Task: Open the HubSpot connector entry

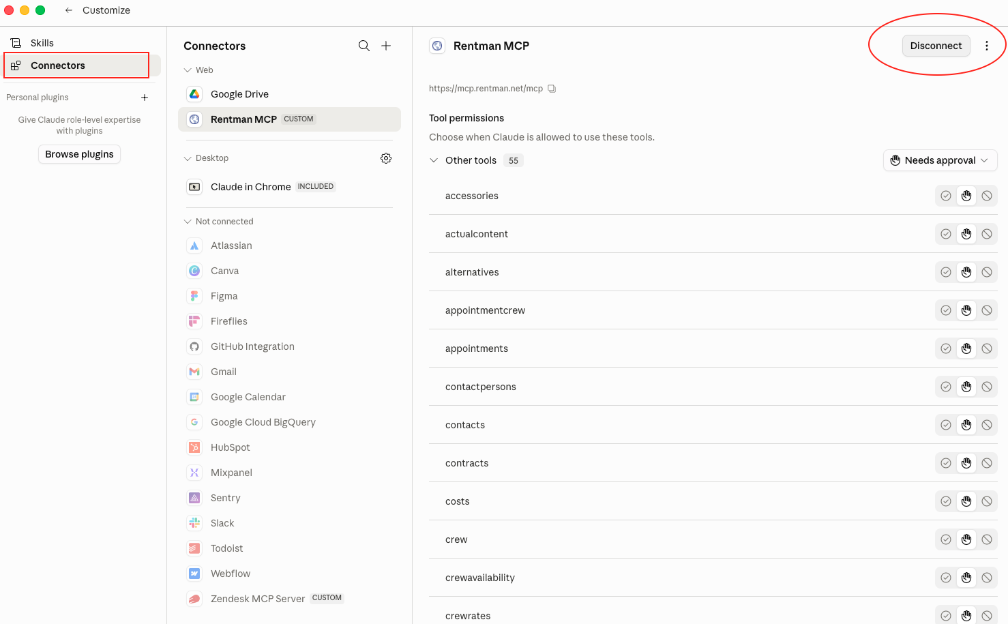Action: pos(289,447)
